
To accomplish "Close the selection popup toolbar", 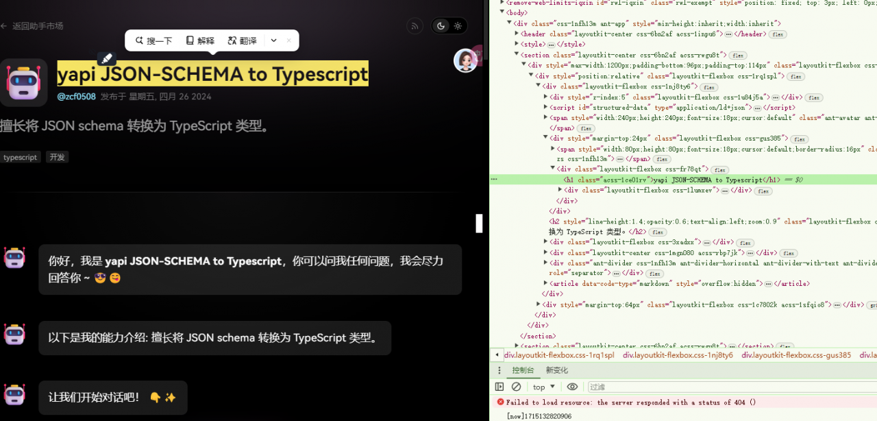I will (x=288, y=40).
